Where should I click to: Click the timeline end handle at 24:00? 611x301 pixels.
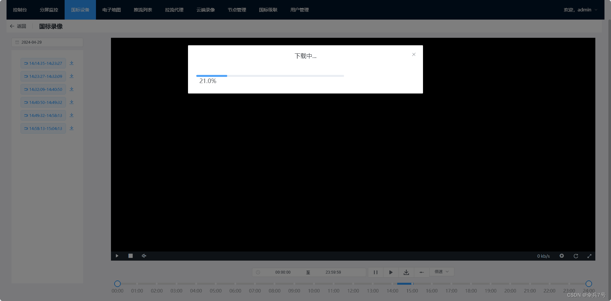(x=589, y=284)
